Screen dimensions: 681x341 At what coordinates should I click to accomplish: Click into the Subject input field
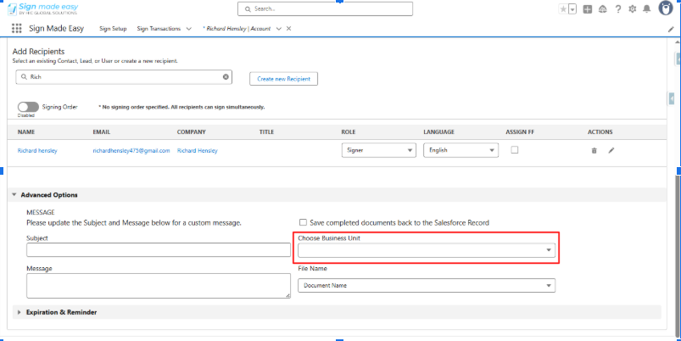coord(159,250)
